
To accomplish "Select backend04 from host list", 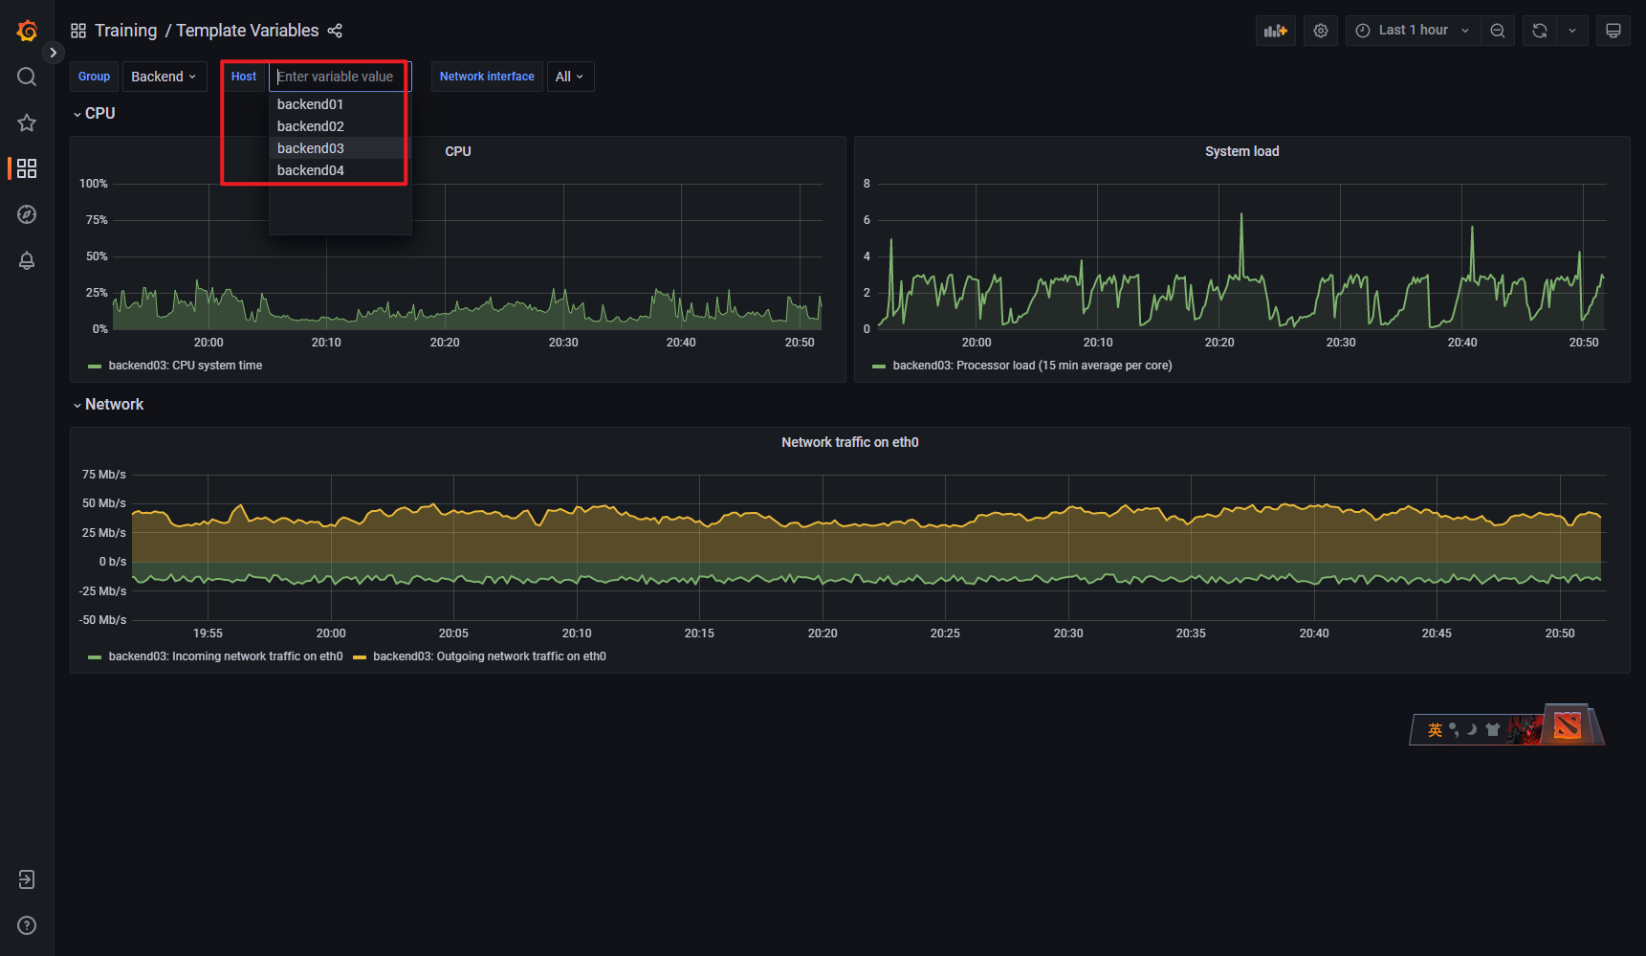I will (340, 170).
